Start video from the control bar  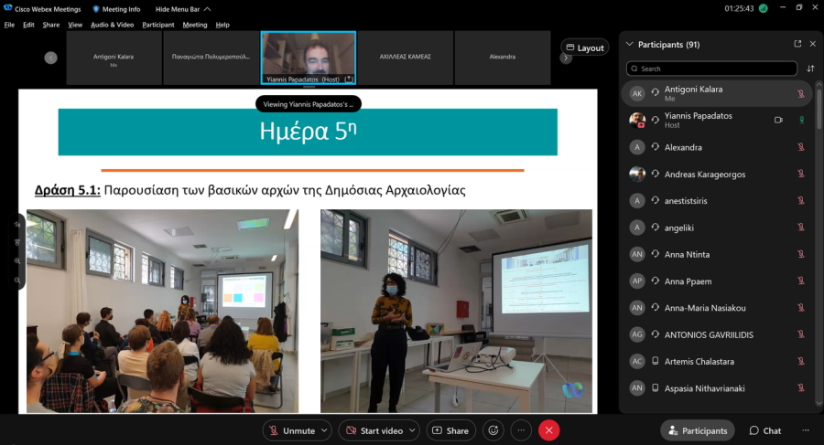click(374, 430)
